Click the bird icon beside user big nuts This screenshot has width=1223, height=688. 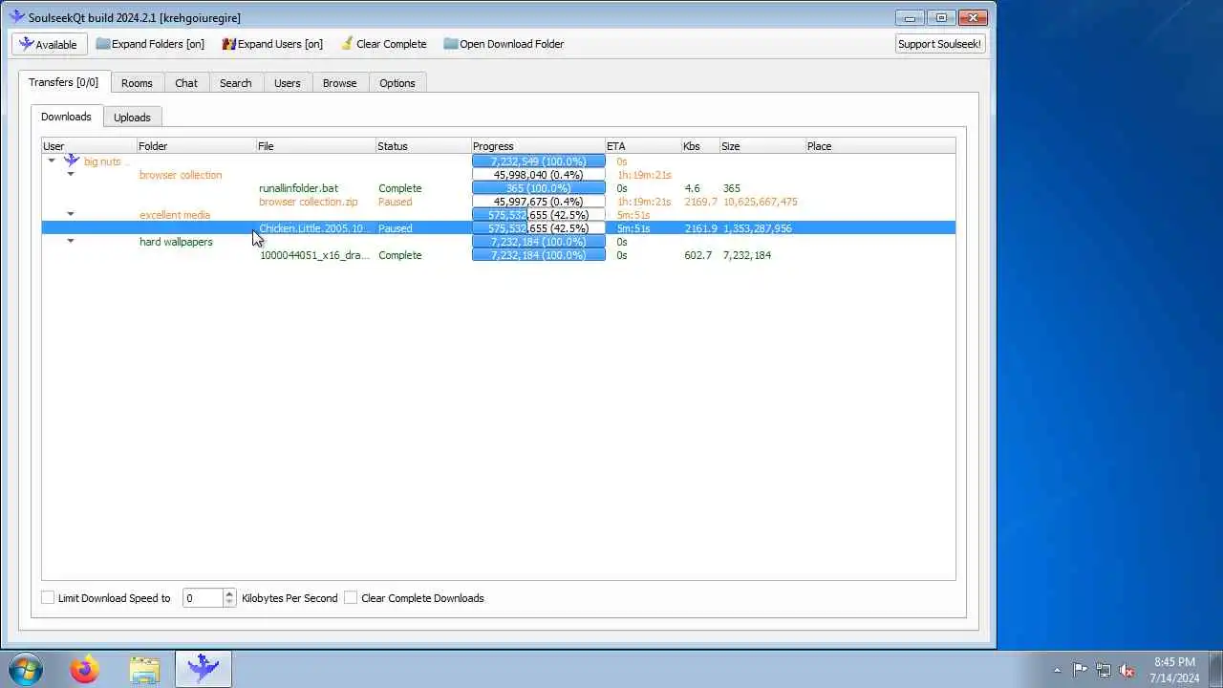pos(72,161)
